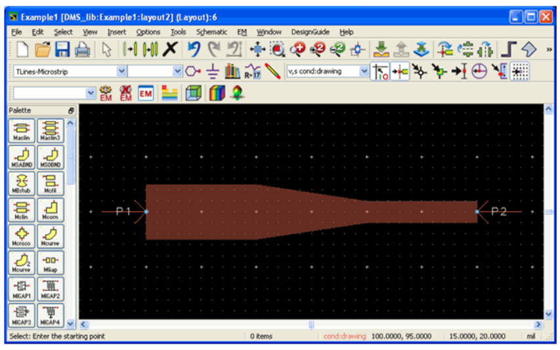This screenshot has width=560, height=350.
Task: Expand hidden toolbar items chevron
Action: [x=549, y=50]
